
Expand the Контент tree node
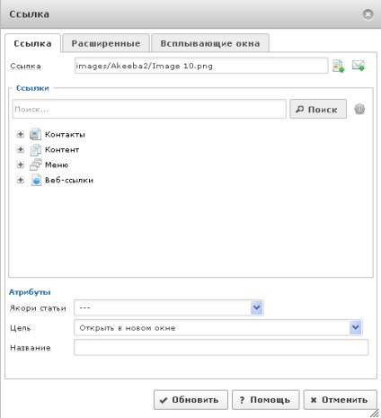[20, 149]
